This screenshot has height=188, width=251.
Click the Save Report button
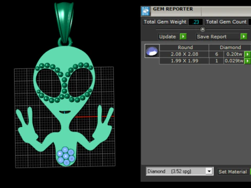pos(218,37)
